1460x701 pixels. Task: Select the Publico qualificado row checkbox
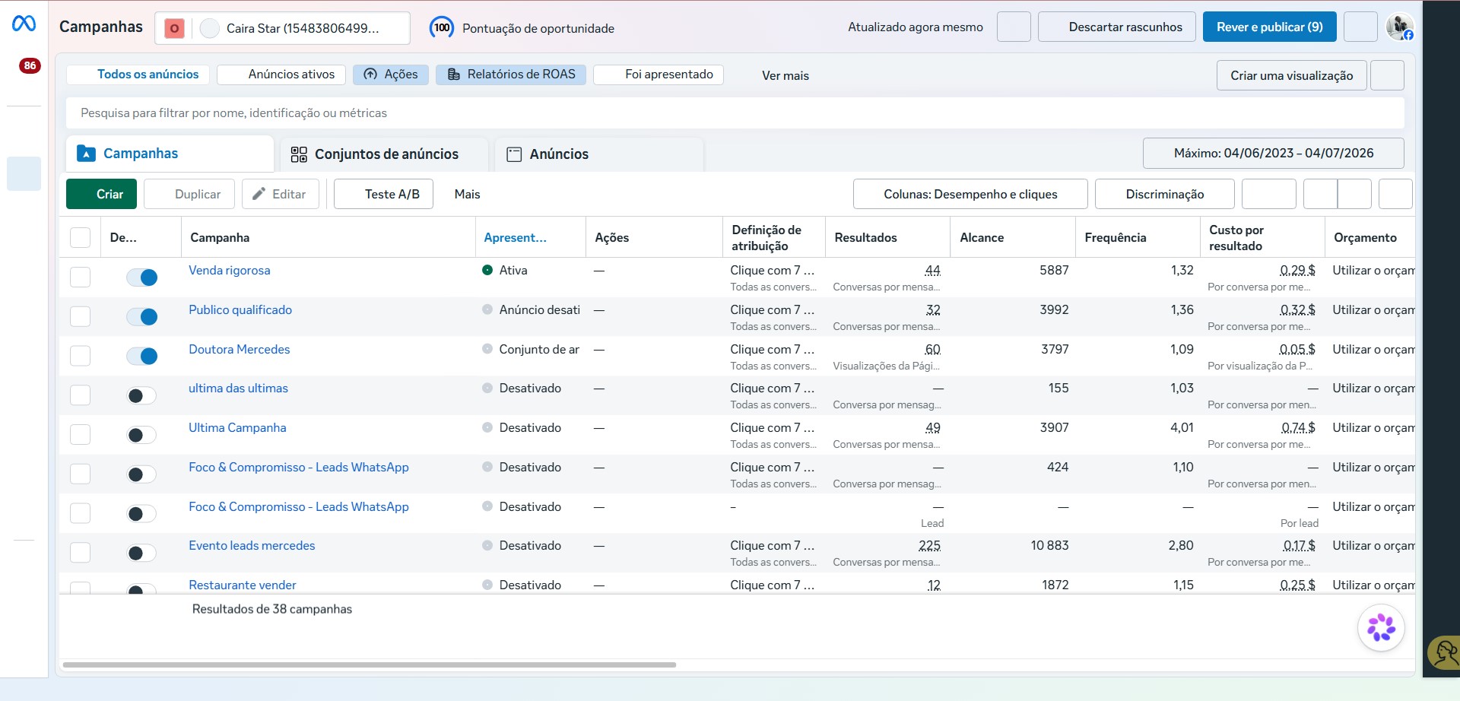click(80, 316)
